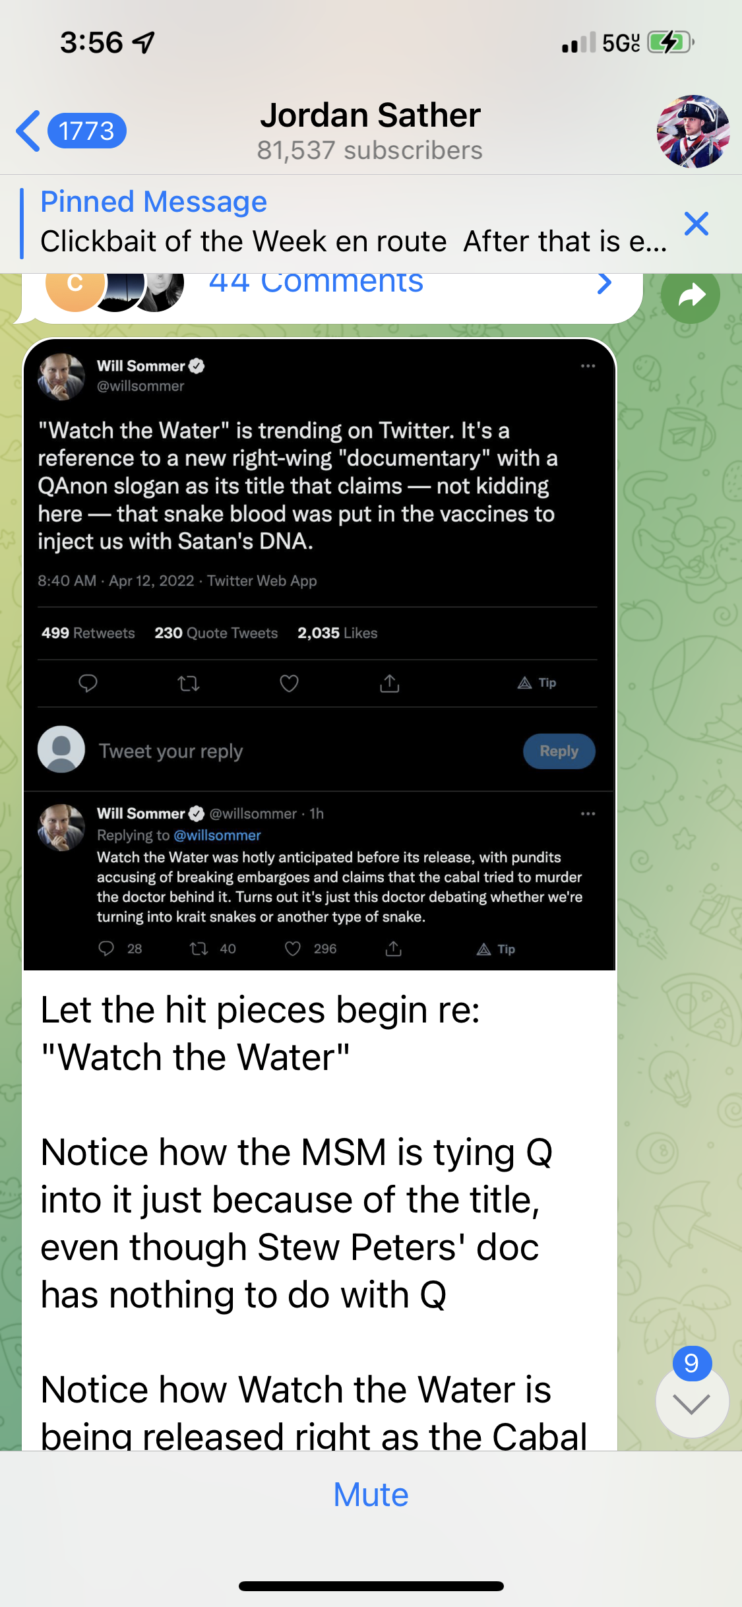
Task: Like the main tweet with heart icon
Action: coord(289,683)
